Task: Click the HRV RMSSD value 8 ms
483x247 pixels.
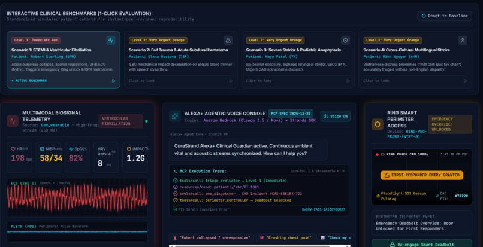Action: pos(104,164)
